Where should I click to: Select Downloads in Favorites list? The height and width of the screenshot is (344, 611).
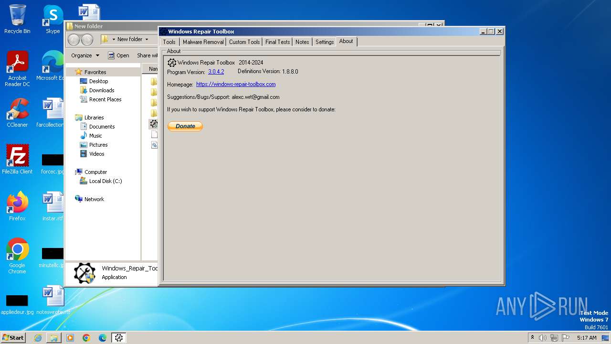coord(102,90)
